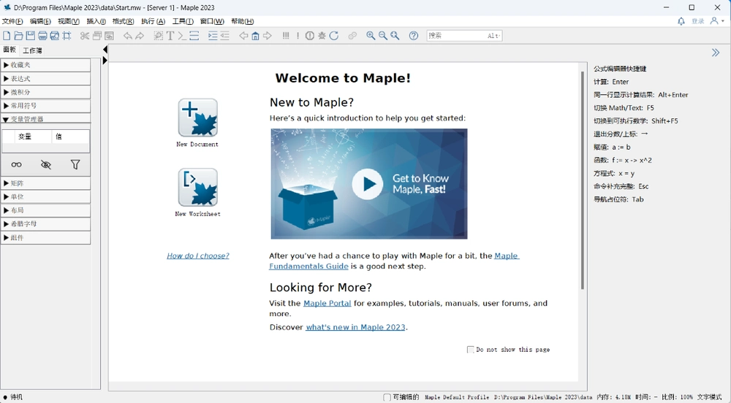Open the Maple Portal link
The height and width of the screenshot is (403, 731).
[x=327, y=303]
